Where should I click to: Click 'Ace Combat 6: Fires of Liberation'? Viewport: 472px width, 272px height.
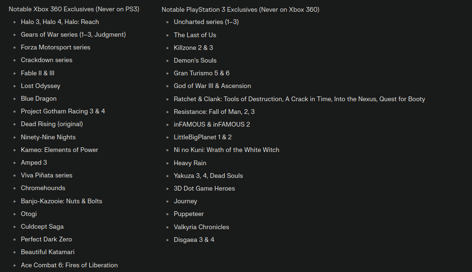(69, 265)
